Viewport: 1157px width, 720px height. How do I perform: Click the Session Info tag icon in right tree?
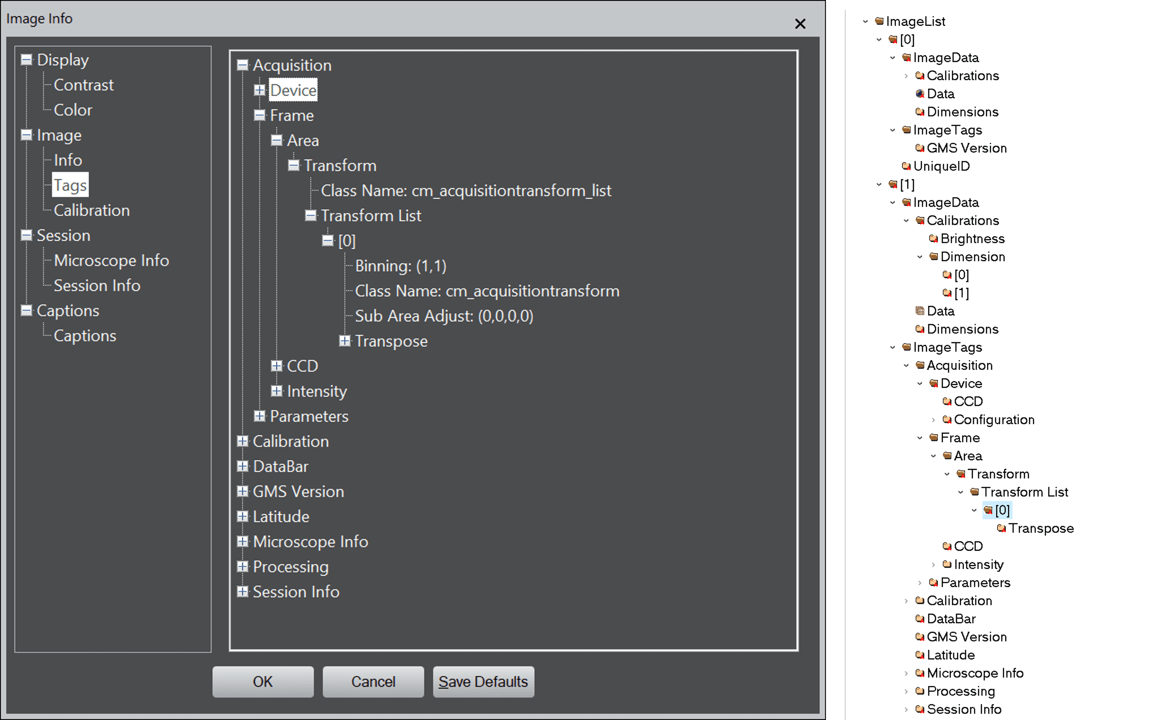click(920, 709)
